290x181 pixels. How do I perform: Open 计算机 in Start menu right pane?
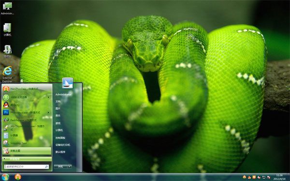click(59, 130)
